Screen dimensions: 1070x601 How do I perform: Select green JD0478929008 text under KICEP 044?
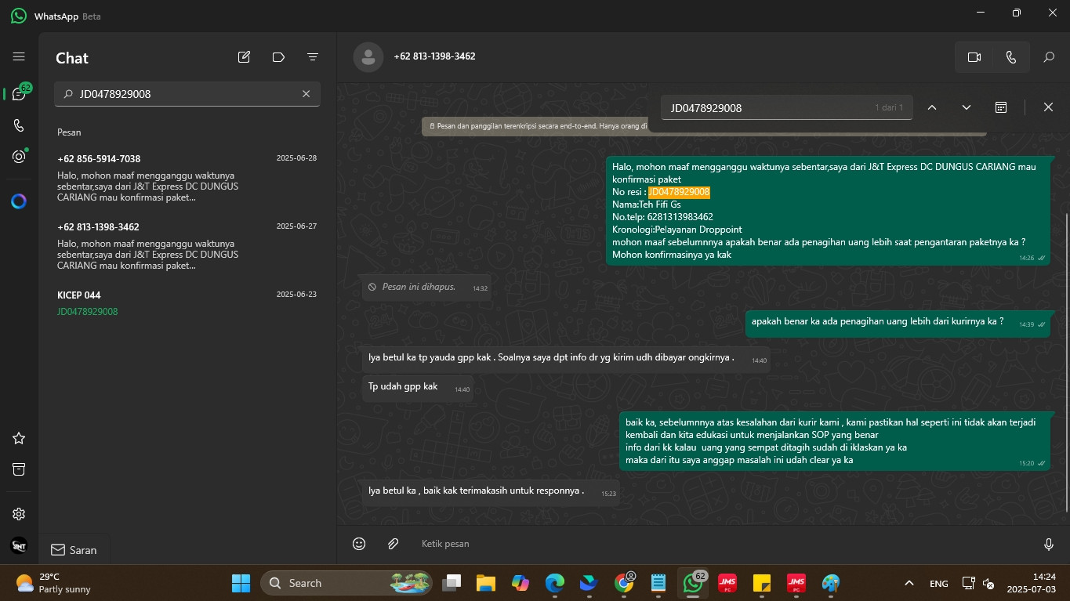pyautogui.click(x=88, y=312)
